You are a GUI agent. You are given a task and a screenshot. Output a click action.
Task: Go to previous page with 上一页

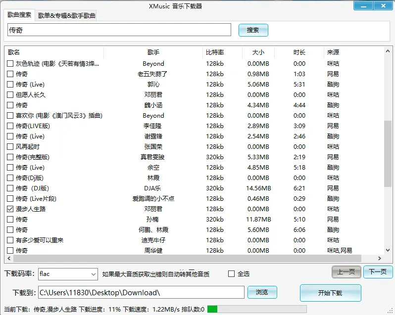[x=346, y=271]
